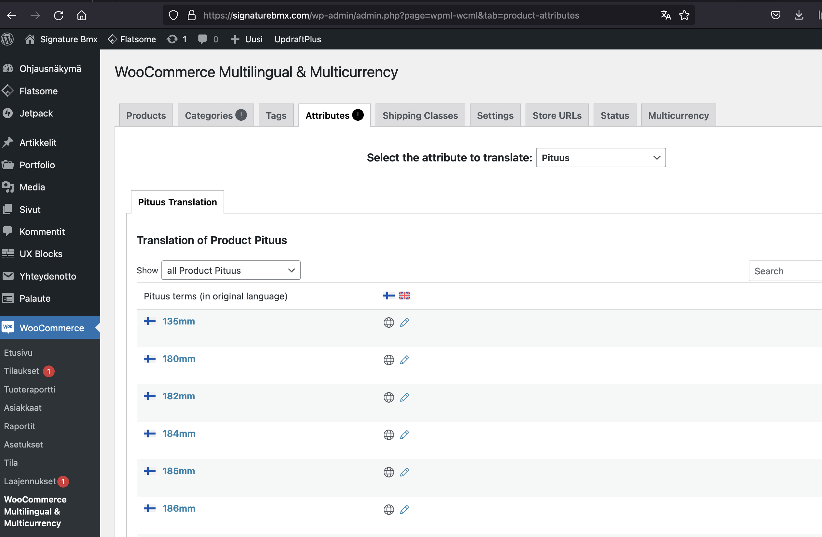This screenshot has height=537, width=822.
Task: Click the site lock icon
Action: click(x=191, y=15)
